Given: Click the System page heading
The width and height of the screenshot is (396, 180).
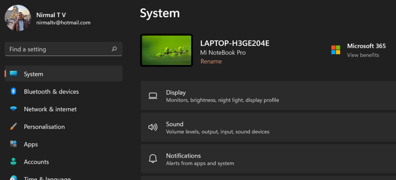Looking at the screenshot, I should [x=160, y=13].
